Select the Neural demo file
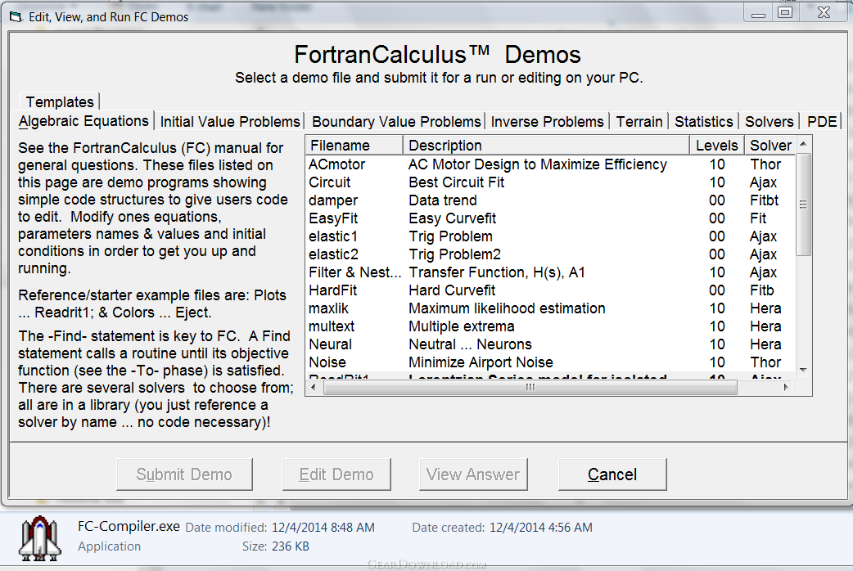853x571 pixels. [x=330, y=344]
